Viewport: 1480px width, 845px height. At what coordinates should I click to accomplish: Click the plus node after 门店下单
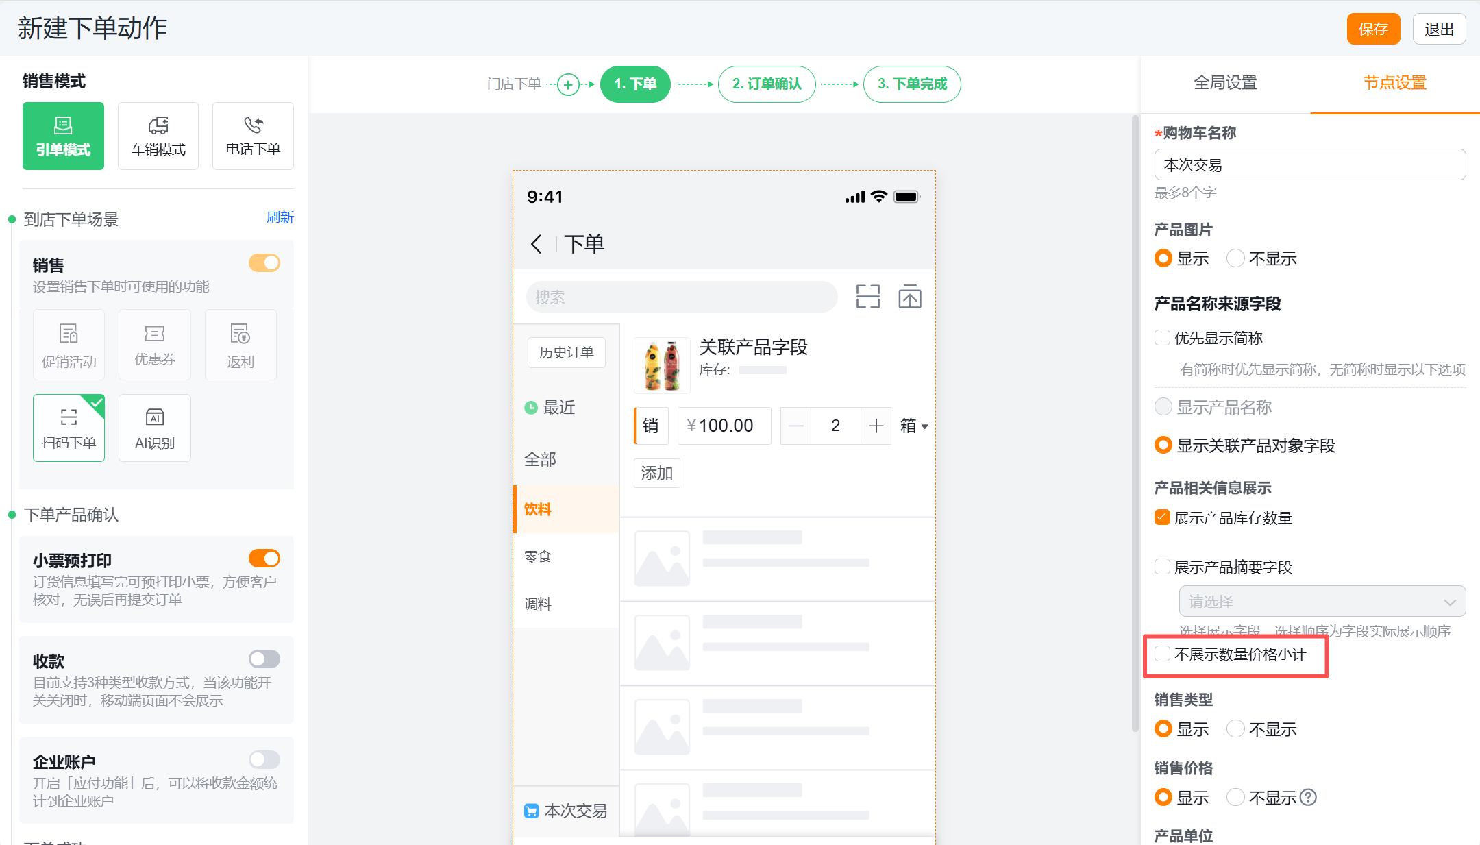567,84
